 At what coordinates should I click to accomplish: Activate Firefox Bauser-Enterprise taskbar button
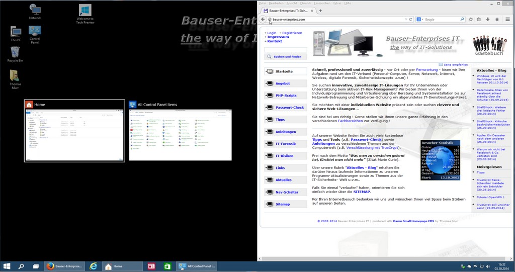pyautogui.click(x=64, y=266)
